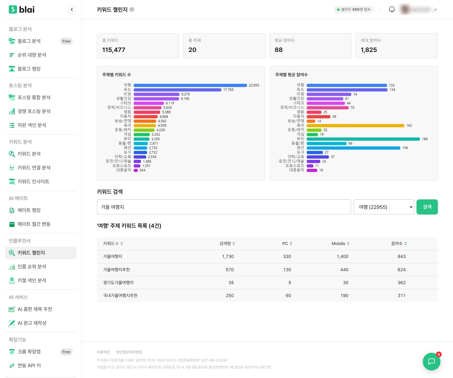Click the green 검색 button

pos(427,207)
